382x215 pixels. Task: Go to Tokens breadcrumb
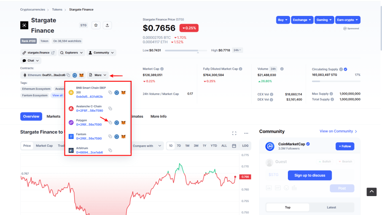tap(57, 9)
